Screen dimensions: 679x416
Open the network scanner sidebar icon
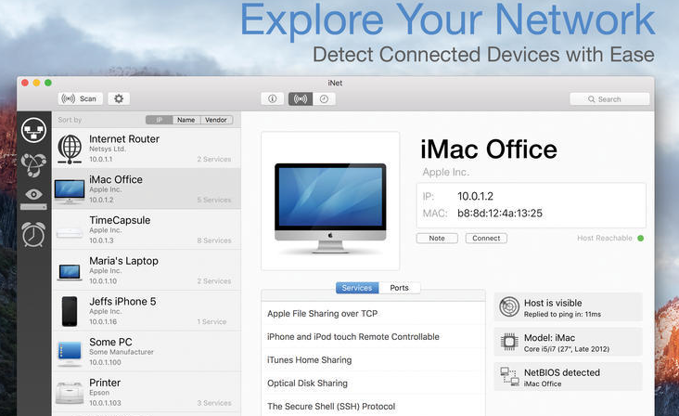pos(34,131)
